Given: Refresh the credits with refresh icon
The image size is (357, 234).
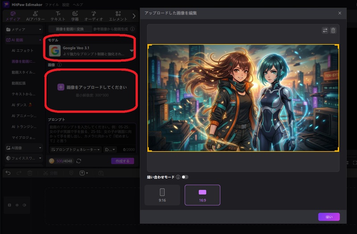Looking at the screenshot, I should point(79,161).
